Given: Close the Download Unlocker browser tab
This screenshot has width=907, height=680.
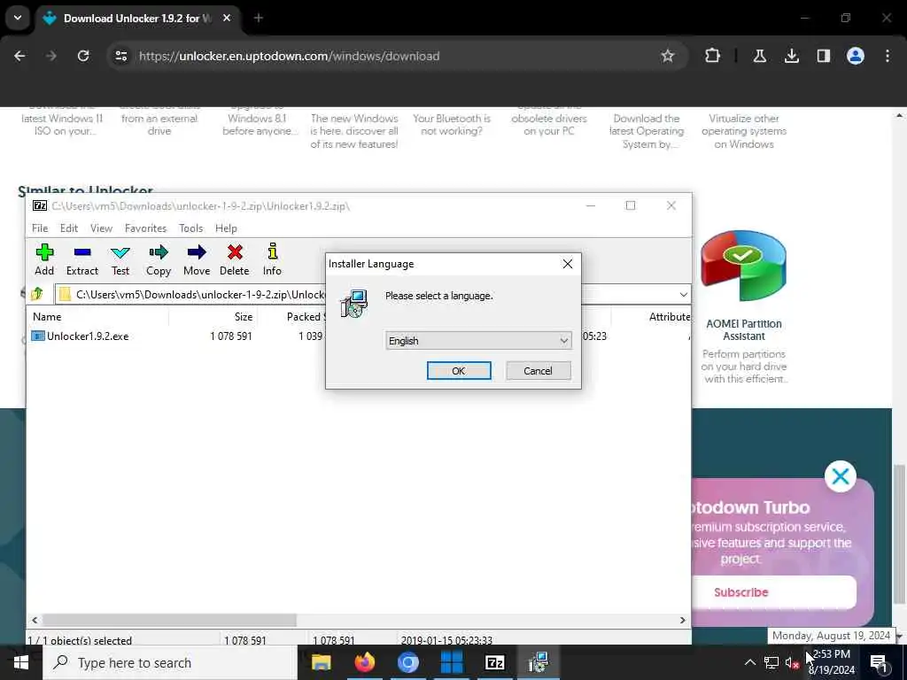Looking at the screenshot, I should click(227, 18).
